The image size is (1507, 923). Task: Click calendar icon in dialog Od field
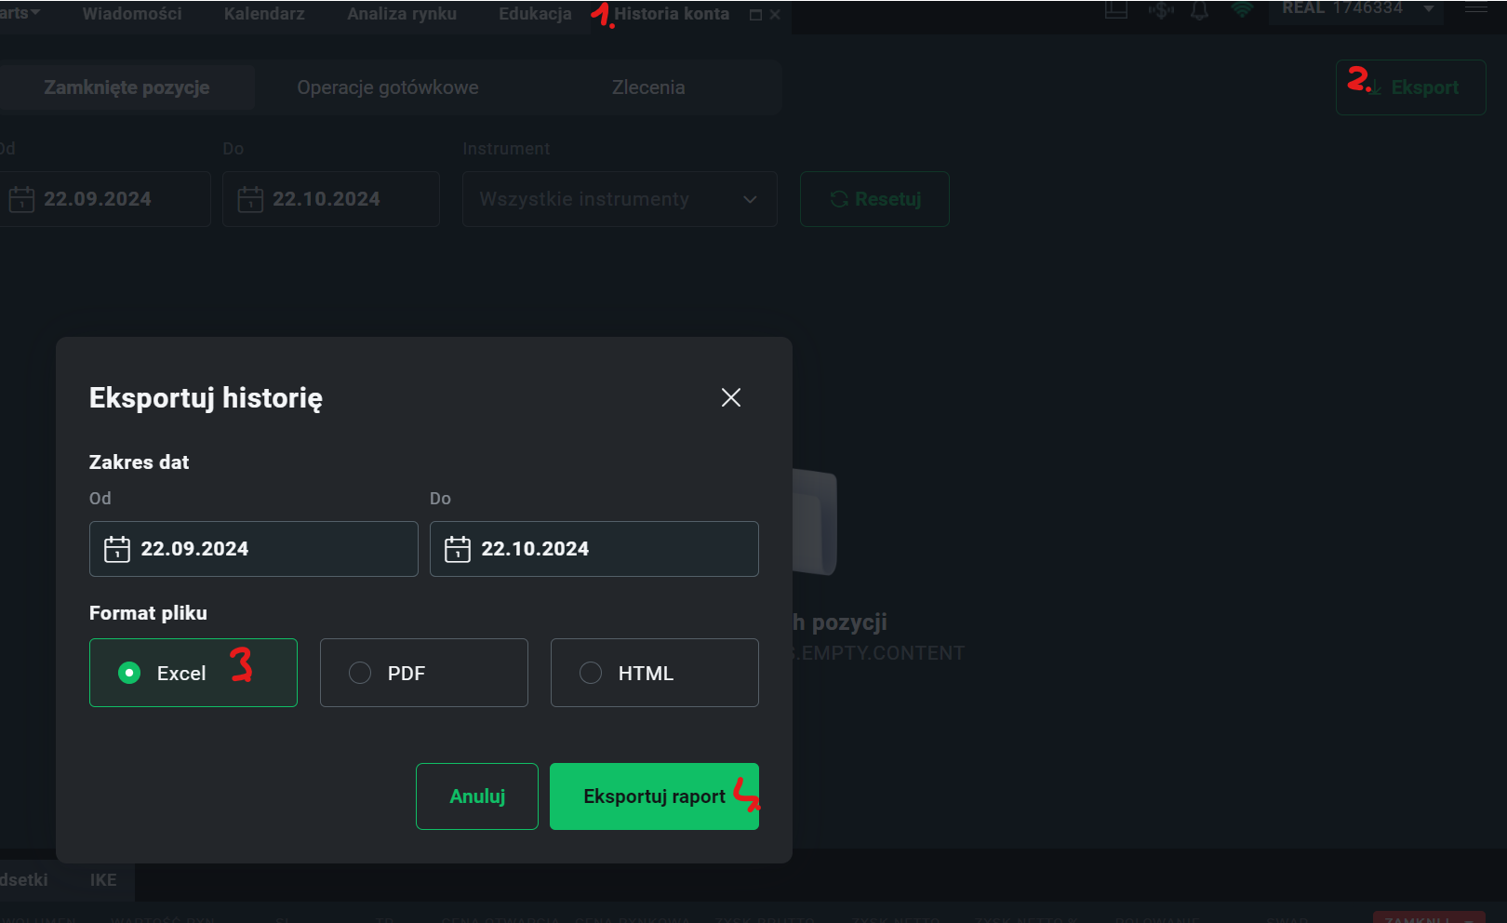pyautogui.click(x=117, y=549)
